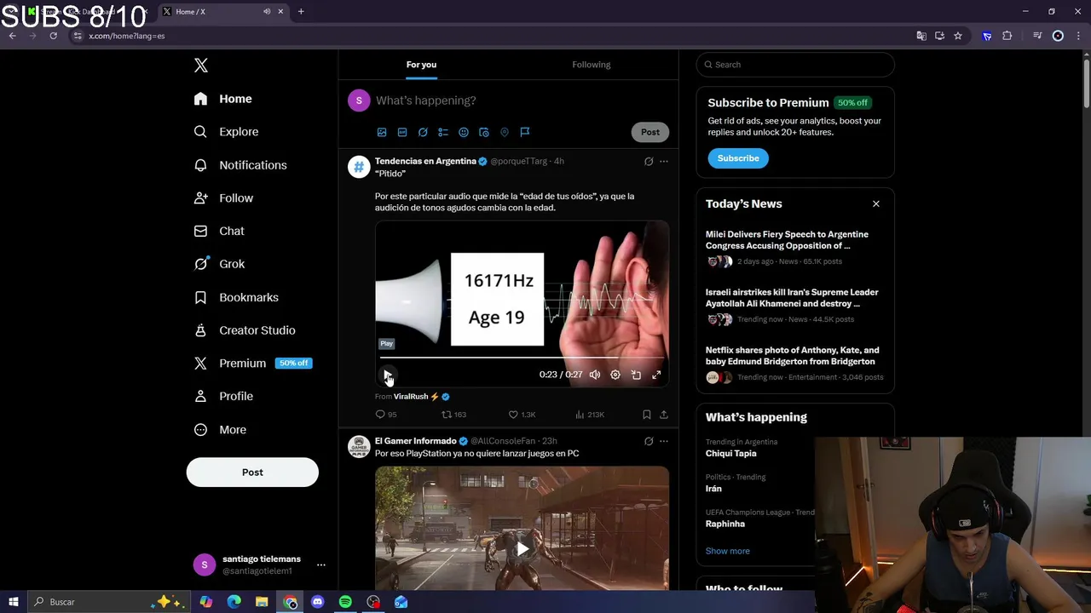Reply to the Pitido post with 95 replies
This screenshot has width=1091, height=613.
[x=386, y=415]
